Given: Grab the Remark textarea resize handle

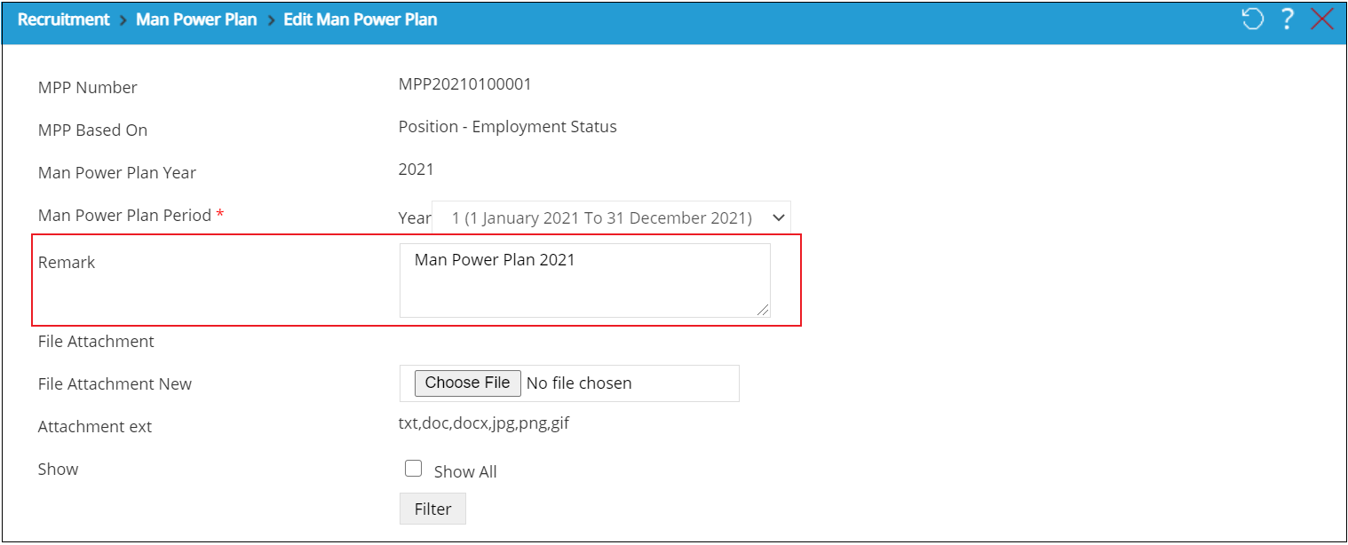Looking at the screenshot, I should [763, 310].
